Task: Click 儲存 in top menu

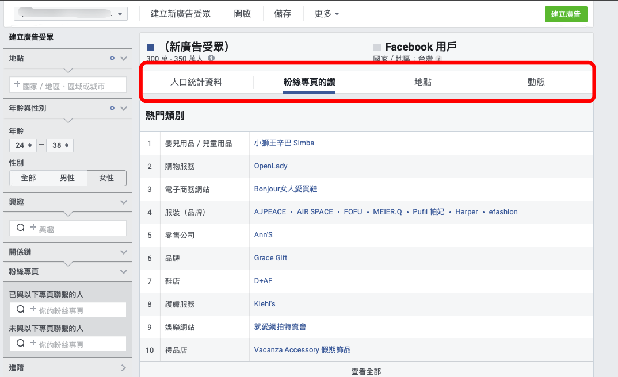Action: click(283, 14)
